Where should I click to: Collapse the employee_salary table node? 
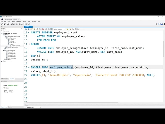(x=5, y=38)
